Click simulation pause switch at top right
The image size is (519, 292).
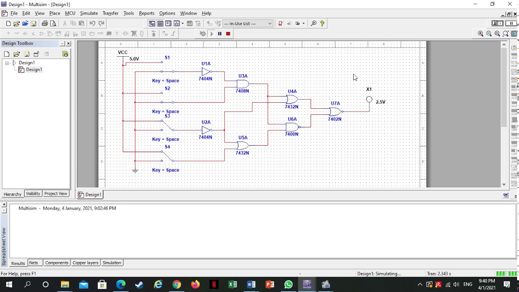click(511, 24)
